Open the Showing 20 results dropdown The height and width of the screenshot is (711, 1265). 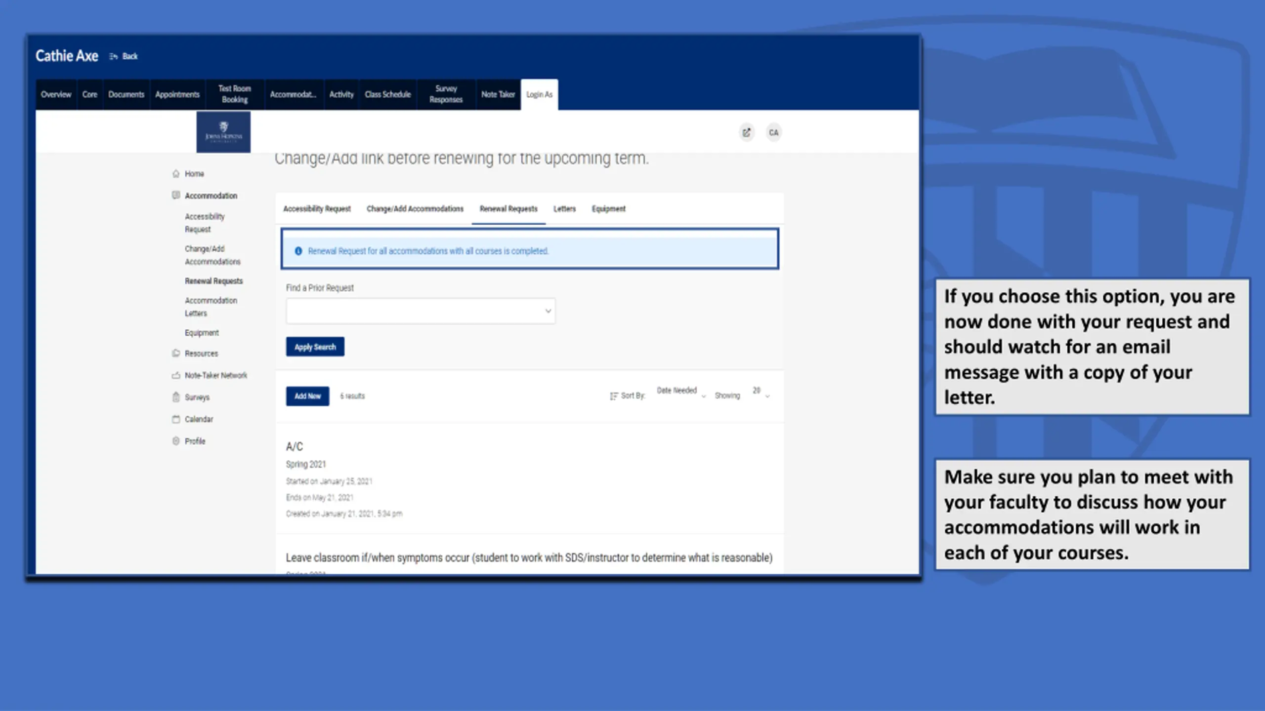click(x=761, y=393)
